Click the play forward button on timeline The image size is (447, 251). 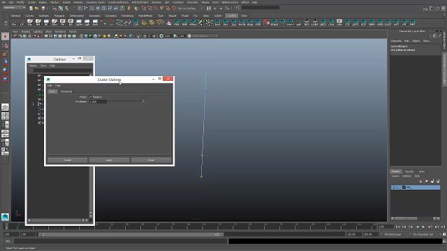click(x=424, y=227)
